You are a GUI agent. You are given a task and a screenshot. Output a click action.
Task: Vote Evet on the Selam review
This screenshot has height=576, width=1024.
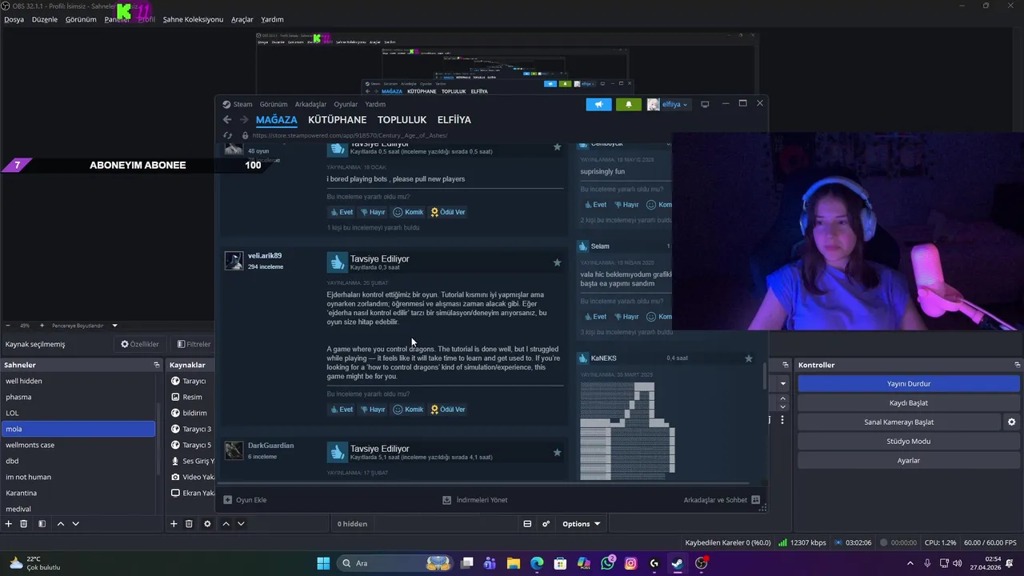coord(595,317)
